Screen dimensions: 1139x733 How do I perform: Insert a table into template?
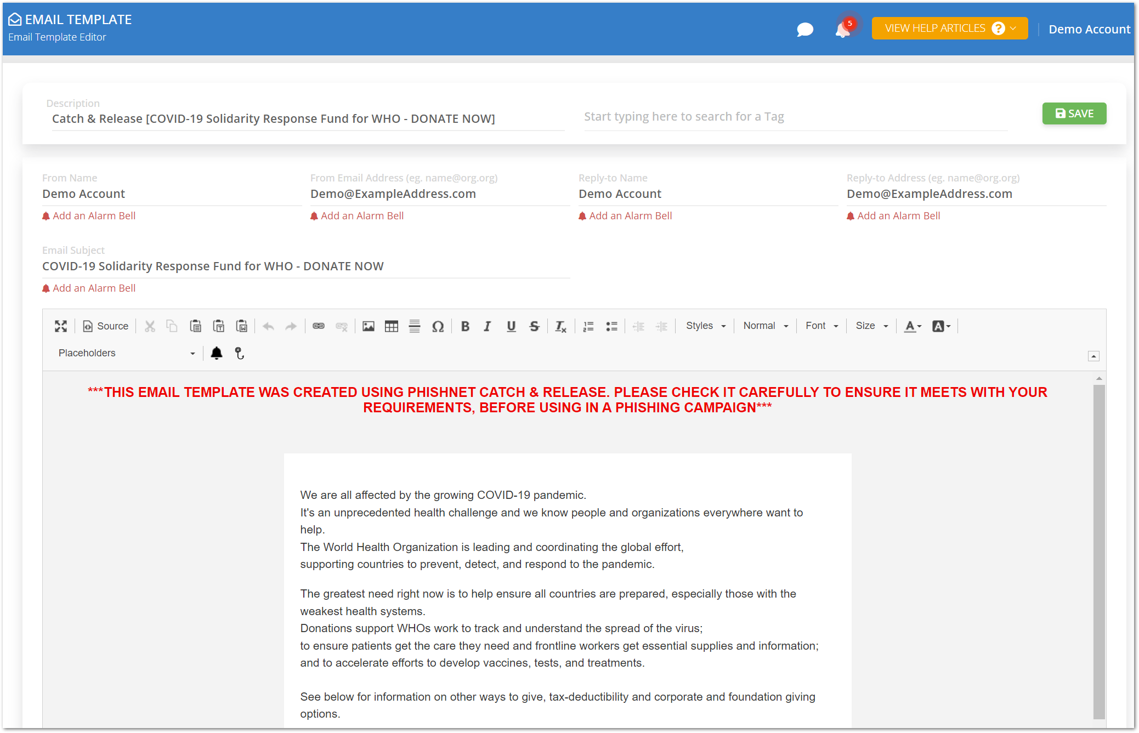point(392,326)
